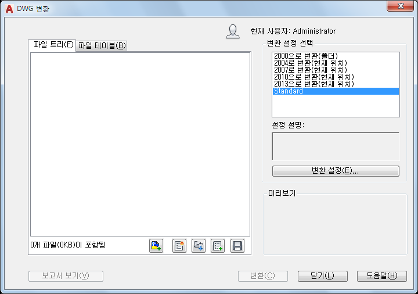This screenshot has height=294, width=418.
Task: Open a saved list via folder-arrow icon
Action: [199, 246]
